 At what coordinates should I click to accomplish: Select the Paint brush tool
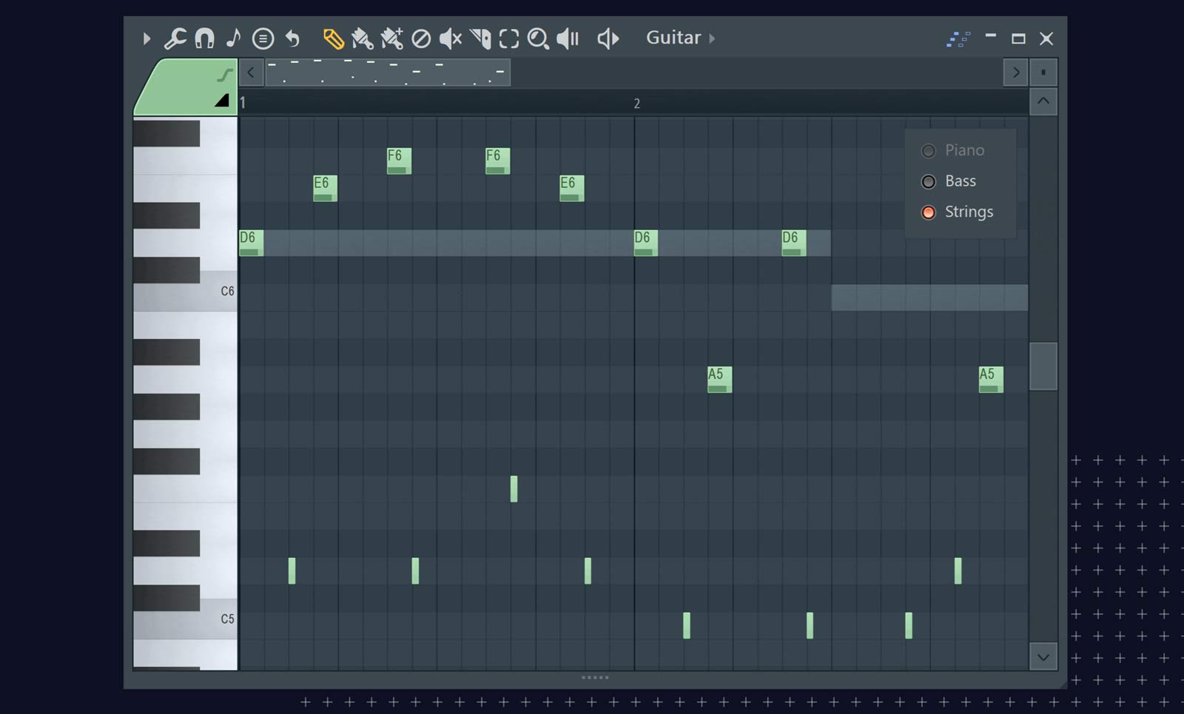[362, 38]
